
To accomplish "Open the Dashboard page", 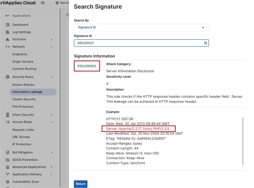I will tap(20, 25).
